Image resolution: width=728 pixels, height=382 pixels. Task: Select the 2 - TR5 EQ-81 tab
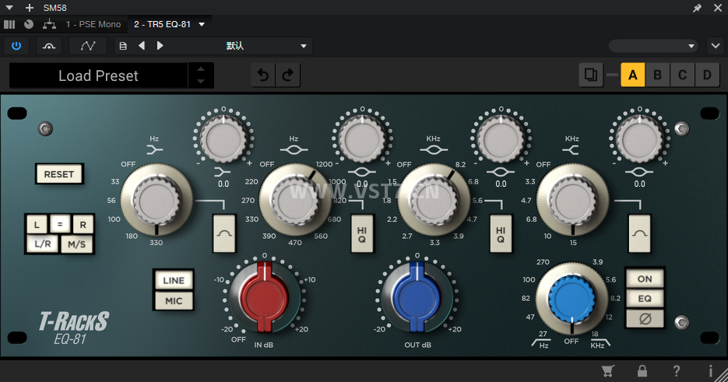tap(163, 24)
